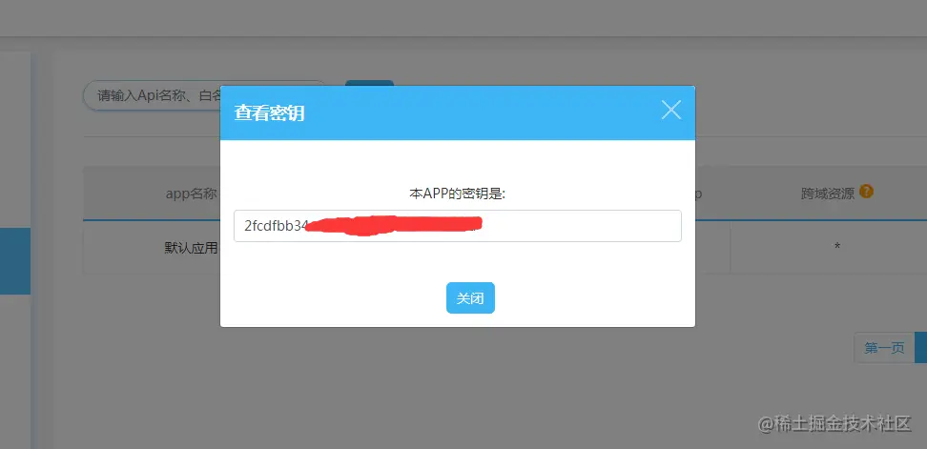This screenshot has height=449, width=927.
Task: Click the 稀土掘金技术社区 watermark
Action: (834, 423)
